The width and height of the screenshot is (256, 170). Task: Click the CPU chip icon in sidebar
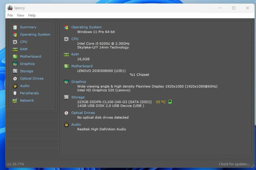click(15, 42)
